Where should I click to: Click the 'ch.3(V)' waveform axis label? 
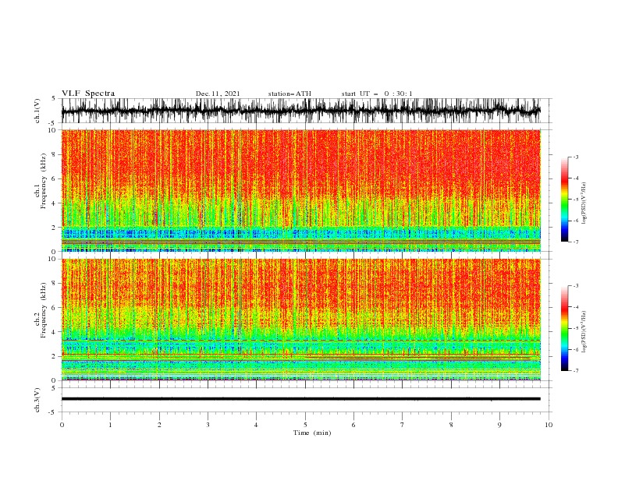point(37,400)
